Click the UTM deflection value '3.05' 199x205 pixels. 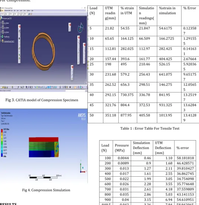pos(169,179)
